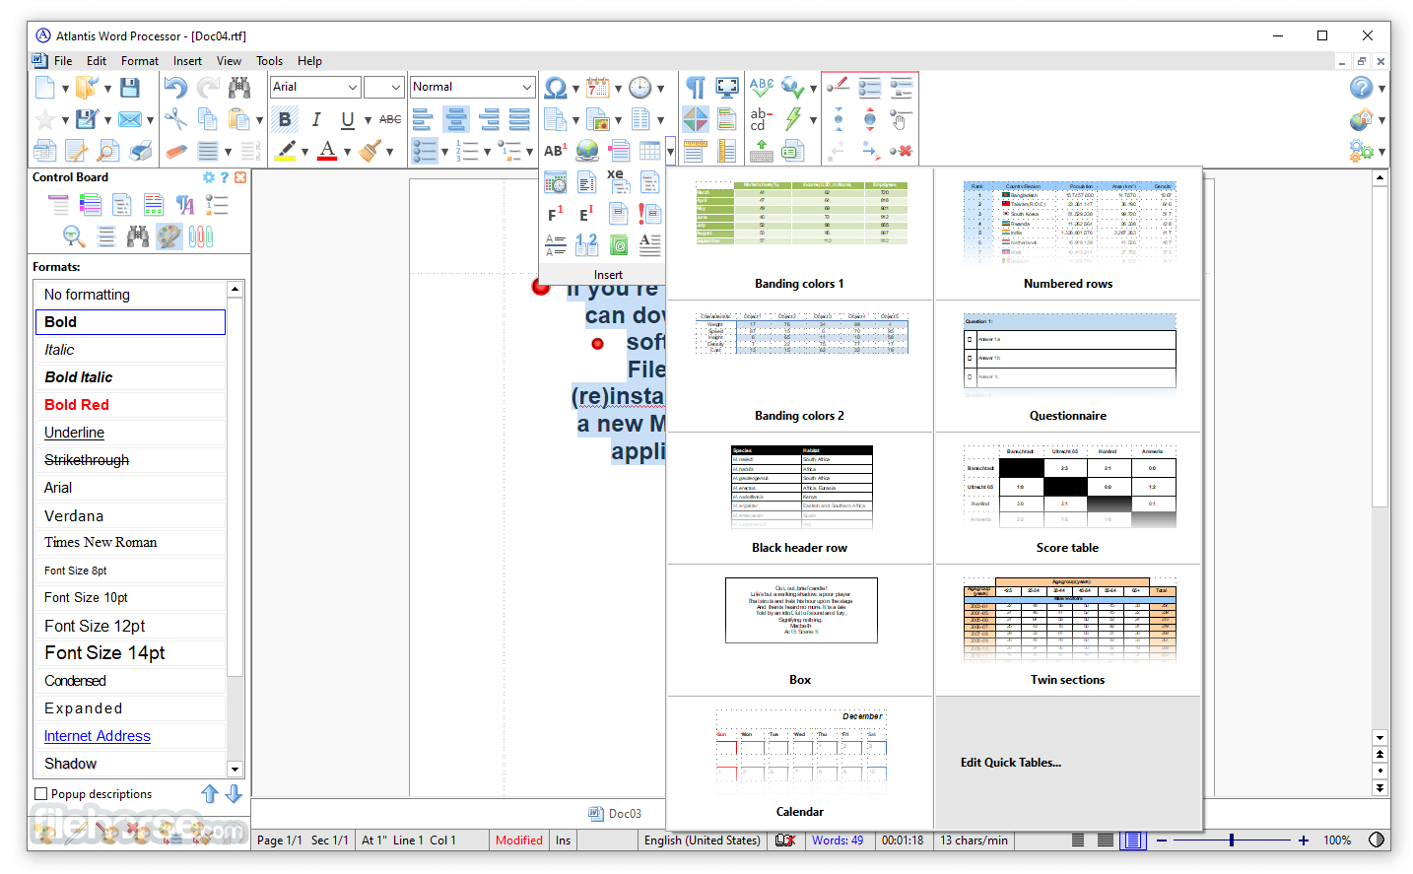Screen dimensions: 1413x874
Task: Click the xe index entry icon
Action: pyautogui.click(x=619, y=181)
